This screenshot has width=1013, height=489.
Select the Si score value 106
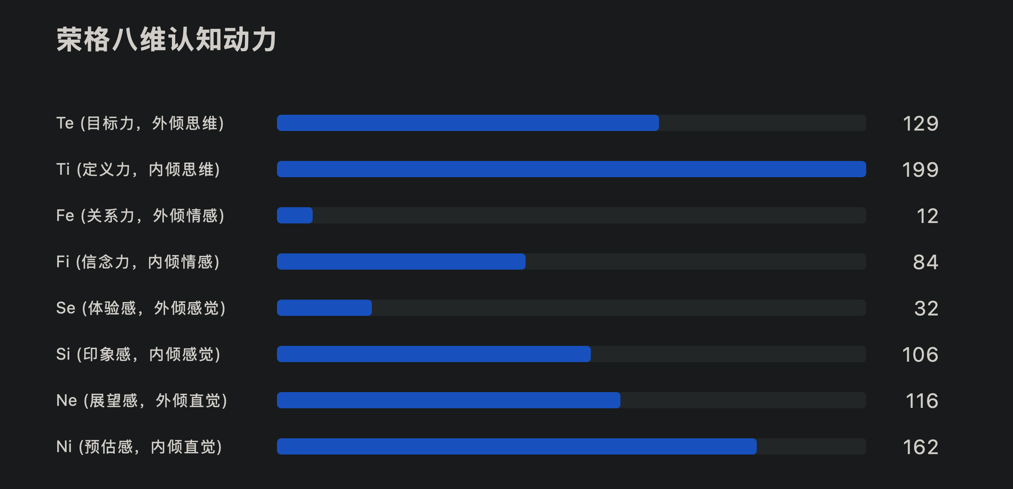click(920, 354)
